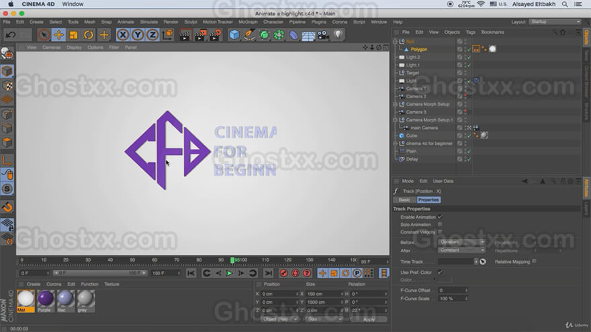Enable Snap magnet icon in the left palette

[x=7, y=207]
